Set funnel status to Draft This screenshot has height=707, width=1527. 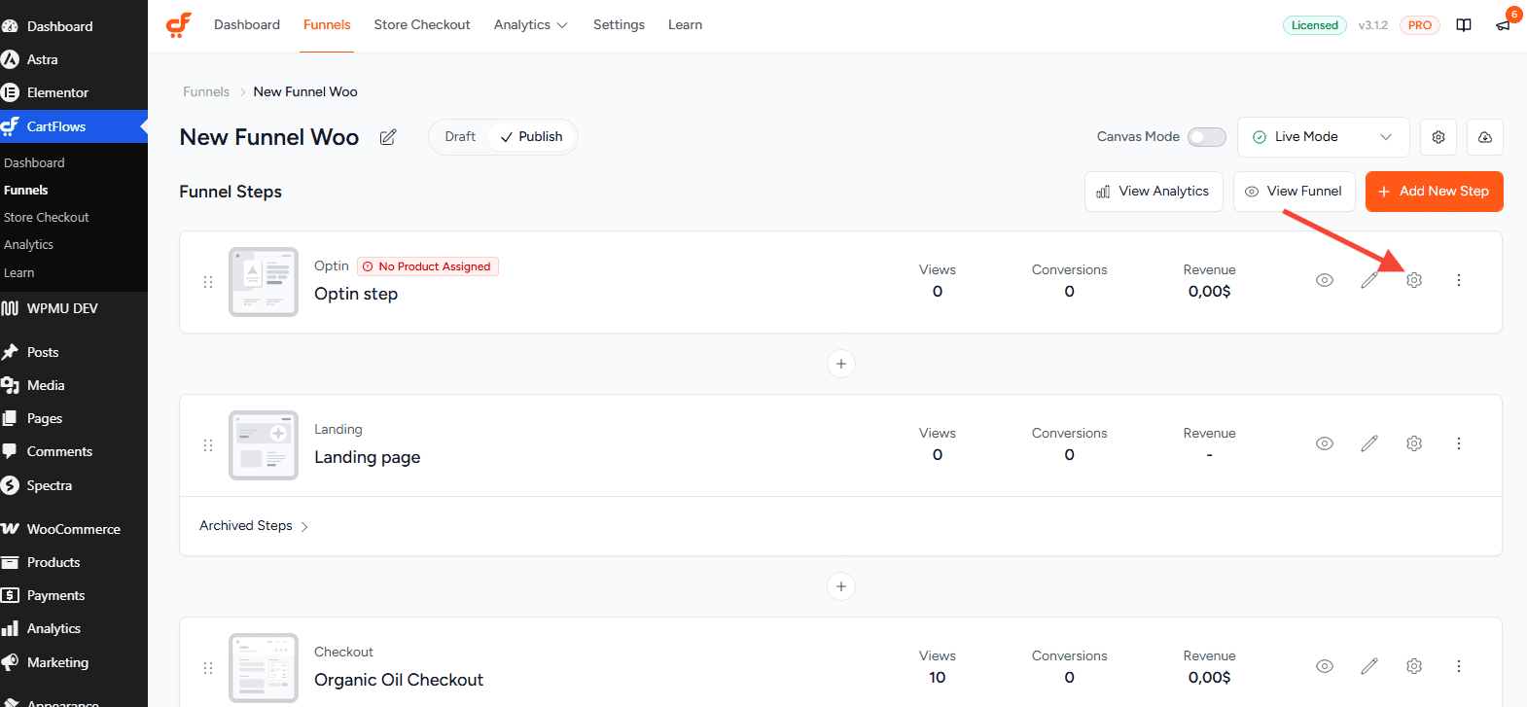coord(460,137)
